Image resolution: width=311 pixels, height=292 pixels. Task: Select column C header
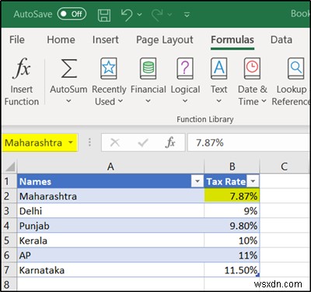click(285, 167)
